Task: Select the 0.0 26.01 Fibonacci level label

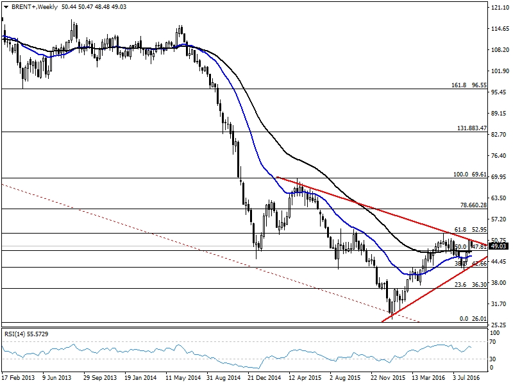Action: pos(473,318)
